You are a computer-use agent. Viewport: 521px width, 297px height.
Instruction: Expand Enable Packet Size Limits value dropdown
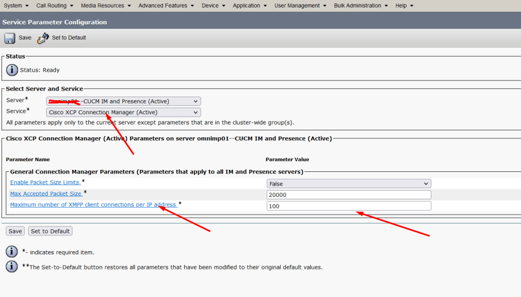click(x=348, y=184)
